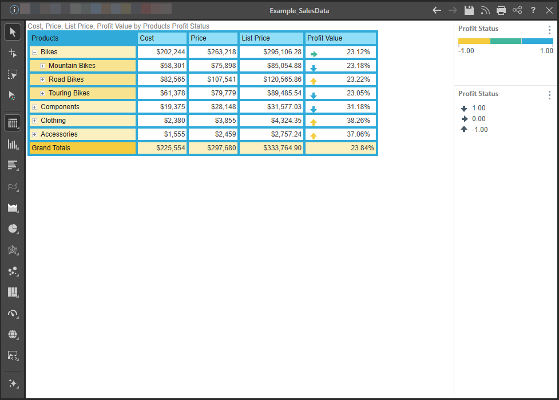Select the map globe visualization icon
559x400 pixels.
[13, 334]
